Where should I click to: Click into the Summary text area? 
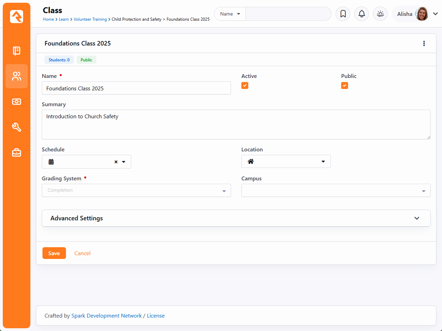click(x=236, y=124)
